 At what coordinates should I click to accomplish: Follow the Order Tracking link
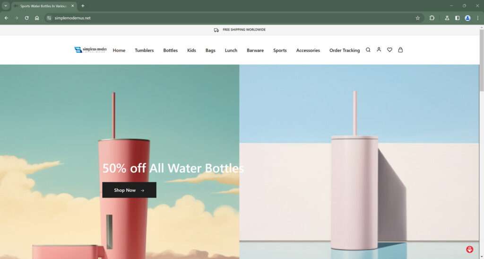[345, 50]
